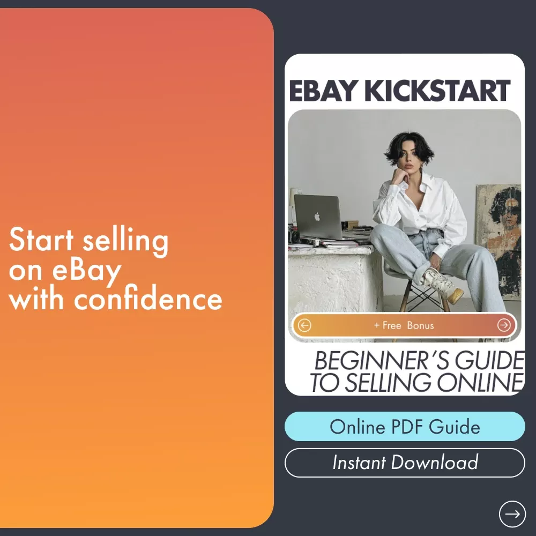Click the '+ Free Bonus' label

(x=404, y=325)
